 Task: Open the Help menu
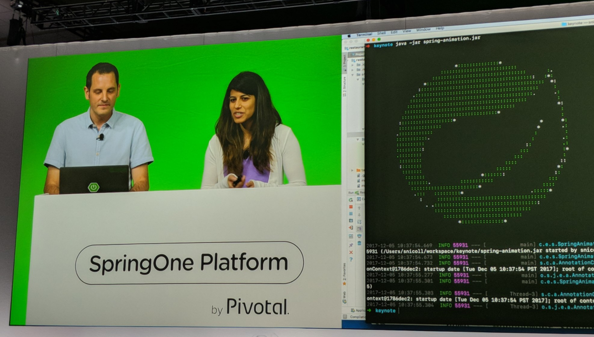click(x=440, y=29)
